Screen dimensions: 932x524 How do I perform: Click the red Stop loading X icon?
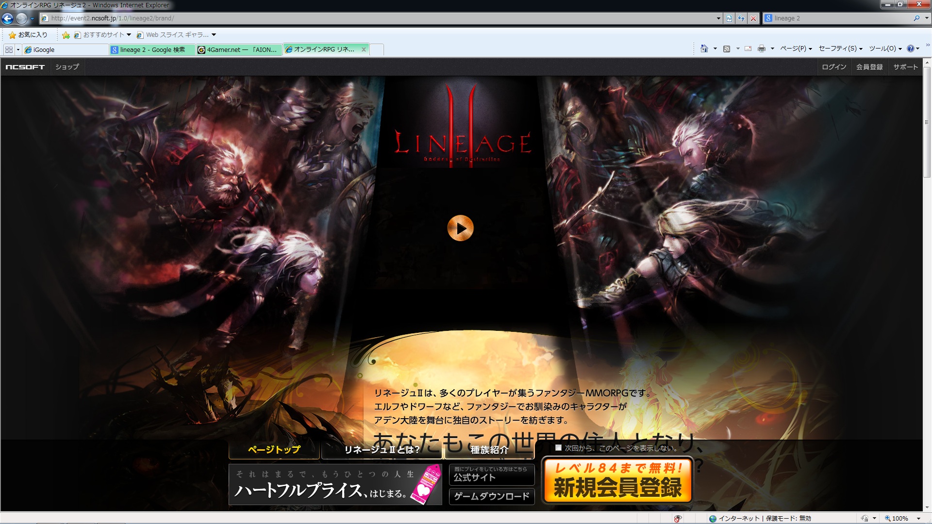click(753, 18)
